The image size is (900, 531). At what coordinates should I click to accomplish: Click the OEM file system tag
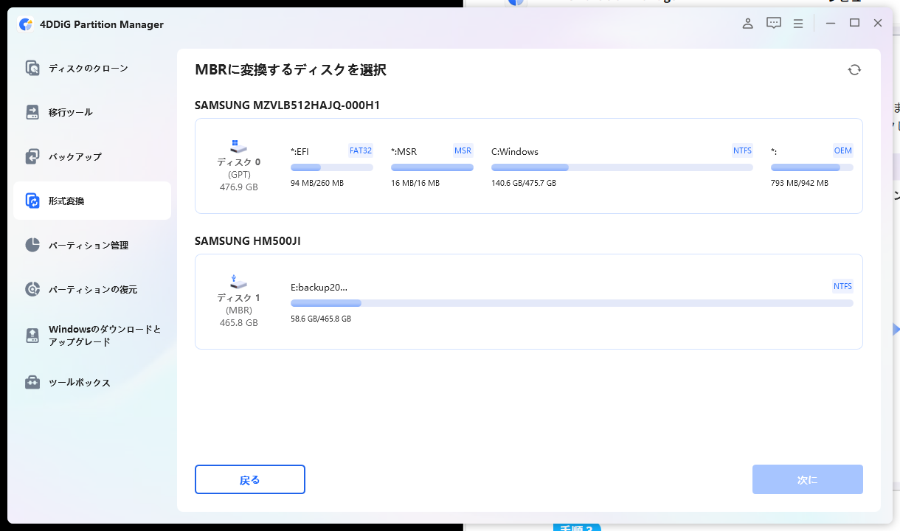843,150
